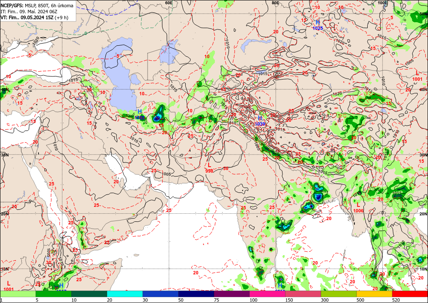Click the dark green 10–20 legend swatch
Image resolution: width=428 pixels, height=303 pixels.
[89, 294]
